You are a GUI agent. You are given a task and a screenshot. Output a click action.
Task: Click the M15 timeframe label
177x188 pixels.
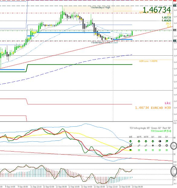coord(139,137)
